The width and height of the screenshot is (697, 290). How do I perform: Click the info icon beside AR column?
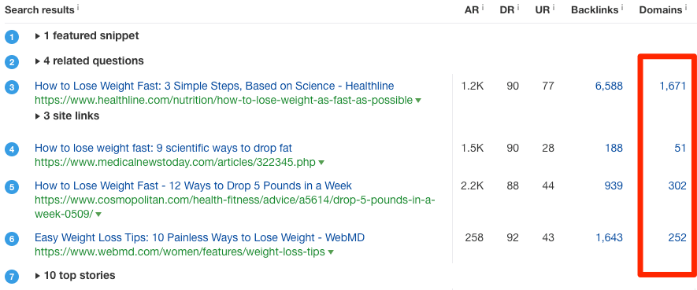click(x=483, y=7)
